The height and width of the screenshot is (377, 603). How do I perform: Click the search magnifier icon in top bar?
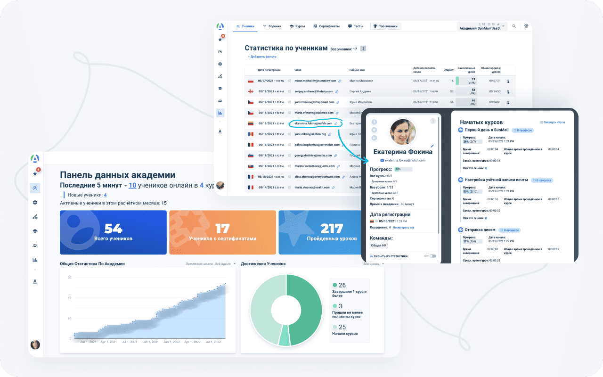(x=514, y=26)
